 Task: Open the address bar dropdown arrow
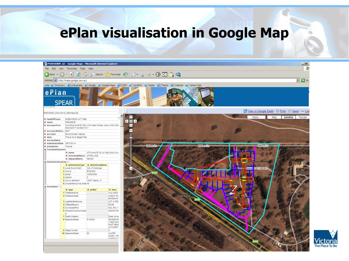click(x=298, y=80)
